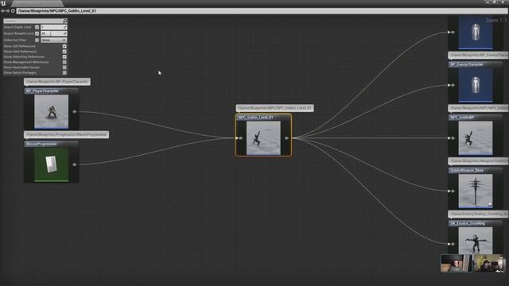The width and height of the screenshot is (509, 286).
Task: Click the right webcam video thumbnail
Action: coord(489,263)
